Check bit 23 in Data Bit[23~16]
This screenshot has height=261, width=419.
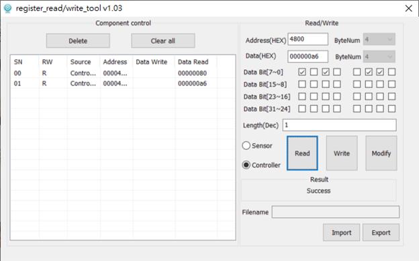coord(302,96)
